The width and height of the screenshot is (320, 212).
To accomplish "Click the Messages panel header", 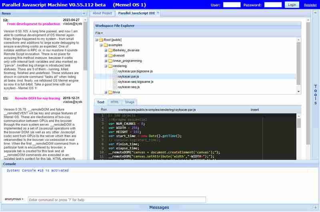I will click(159, 207).
